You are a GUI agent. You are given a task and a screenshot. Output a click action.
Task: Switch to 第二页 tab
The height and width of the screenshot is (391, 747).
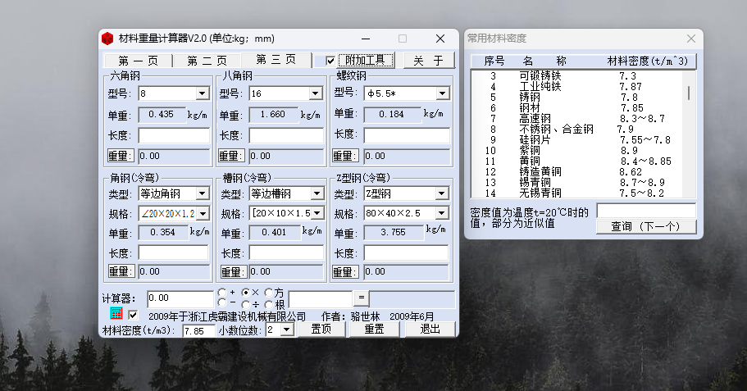[207, 61]
